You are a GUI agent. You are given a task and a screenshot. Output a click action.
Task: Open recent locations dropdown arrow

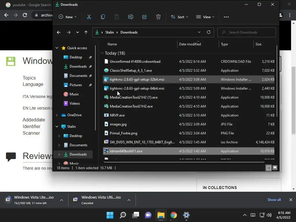77,32
